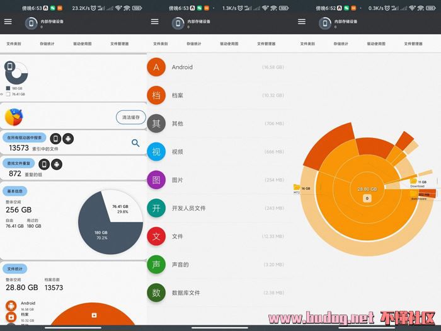Viewport: 441px width, 331px height.
Task: Tap the 0 badge in sunburst center
Action: [x=367, y=199]
